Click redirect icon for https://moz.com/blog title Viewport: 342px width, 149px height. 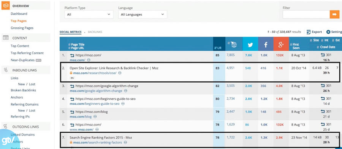(x=72, y=112)
